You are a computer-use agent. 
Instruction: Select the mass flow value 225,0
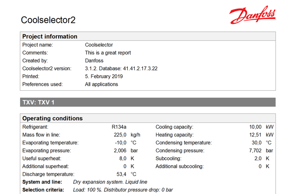tap(119, 135)
